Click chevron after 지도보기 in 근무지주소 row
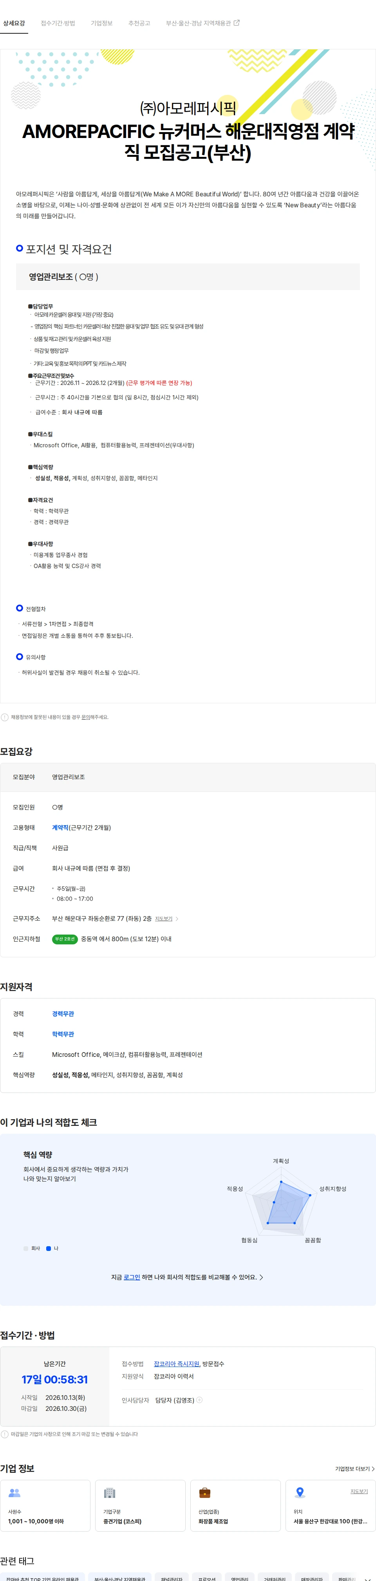 177,919
